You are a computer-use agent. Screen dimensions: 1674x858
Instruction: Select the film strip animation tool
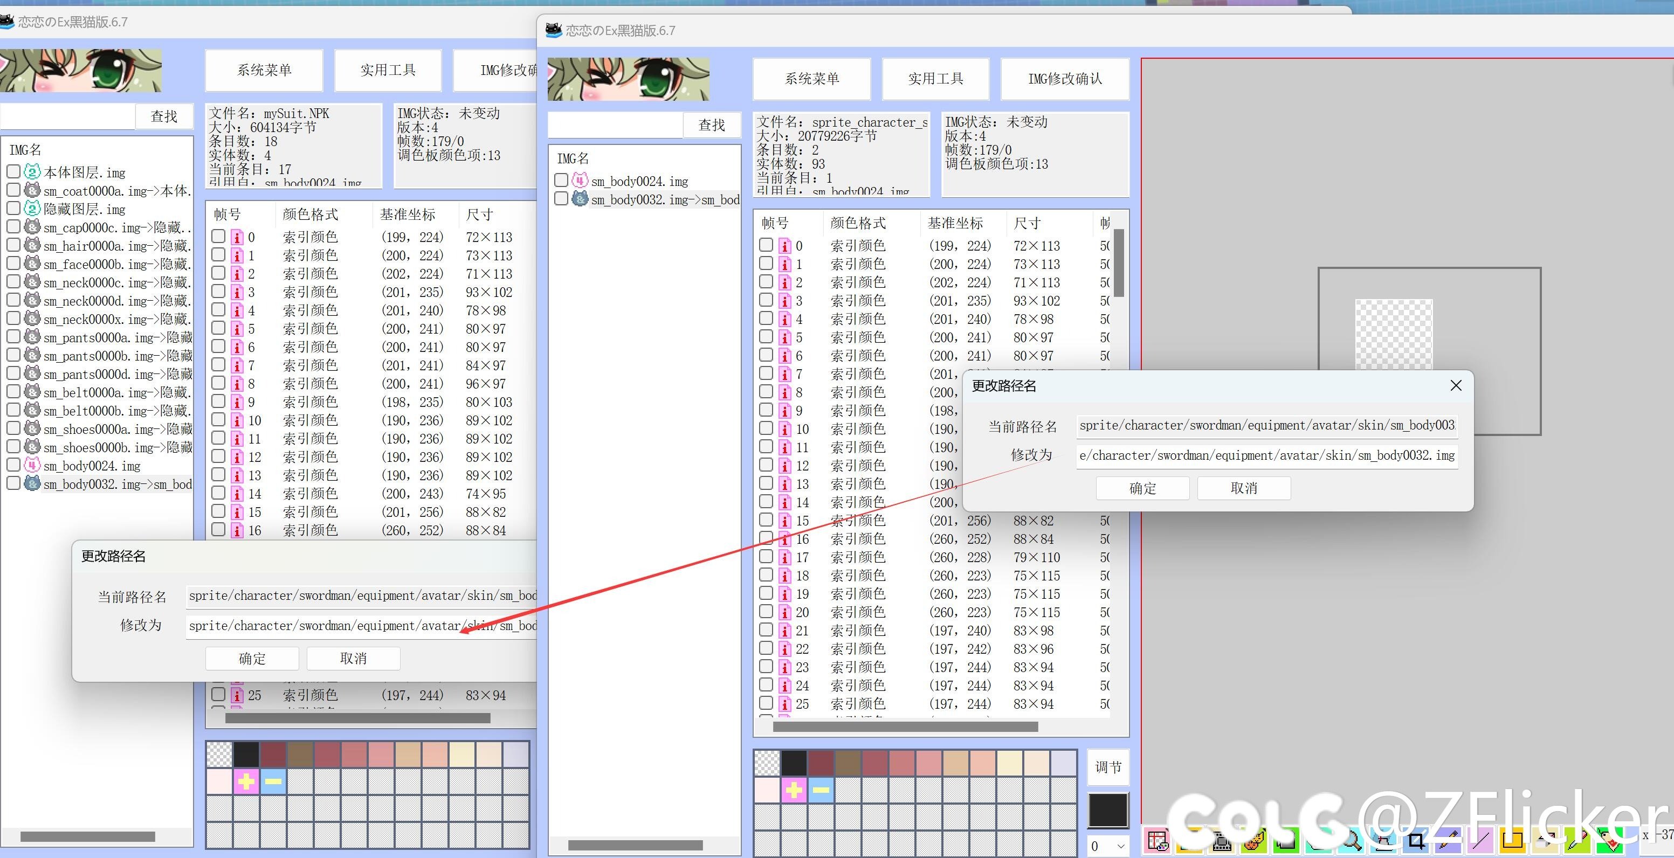[1222, 841]
